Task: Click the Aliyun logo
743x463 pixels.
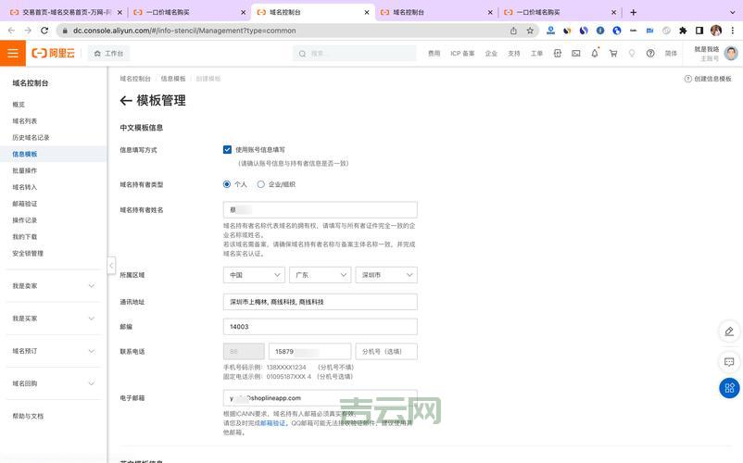Action: 53,53
